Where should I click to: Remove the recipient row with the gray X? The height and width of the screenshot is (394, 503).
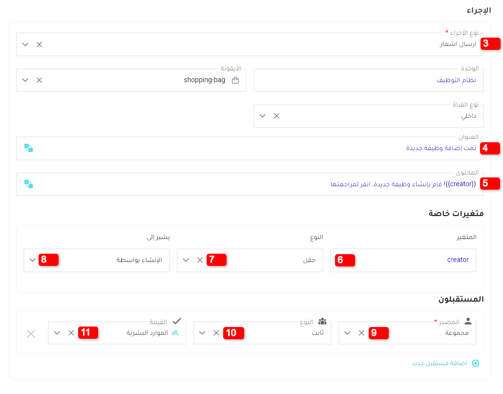[31, 333]
